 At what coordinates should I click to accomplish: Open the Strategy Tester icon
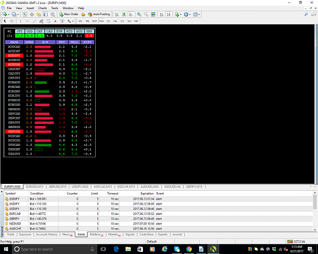point(53,14)
